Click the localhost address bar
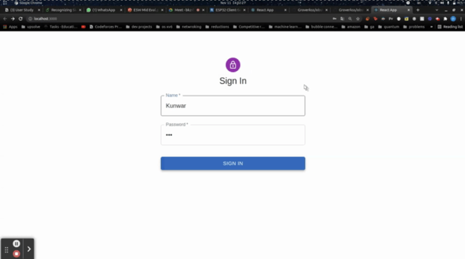The width and height of the screenshot is (465, 259). 178,19
